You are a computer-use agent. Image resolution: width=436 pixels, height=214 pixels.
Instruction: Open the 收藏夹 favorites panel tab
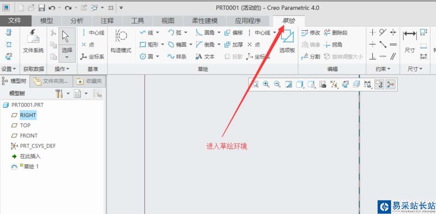[x=89, y=81]
